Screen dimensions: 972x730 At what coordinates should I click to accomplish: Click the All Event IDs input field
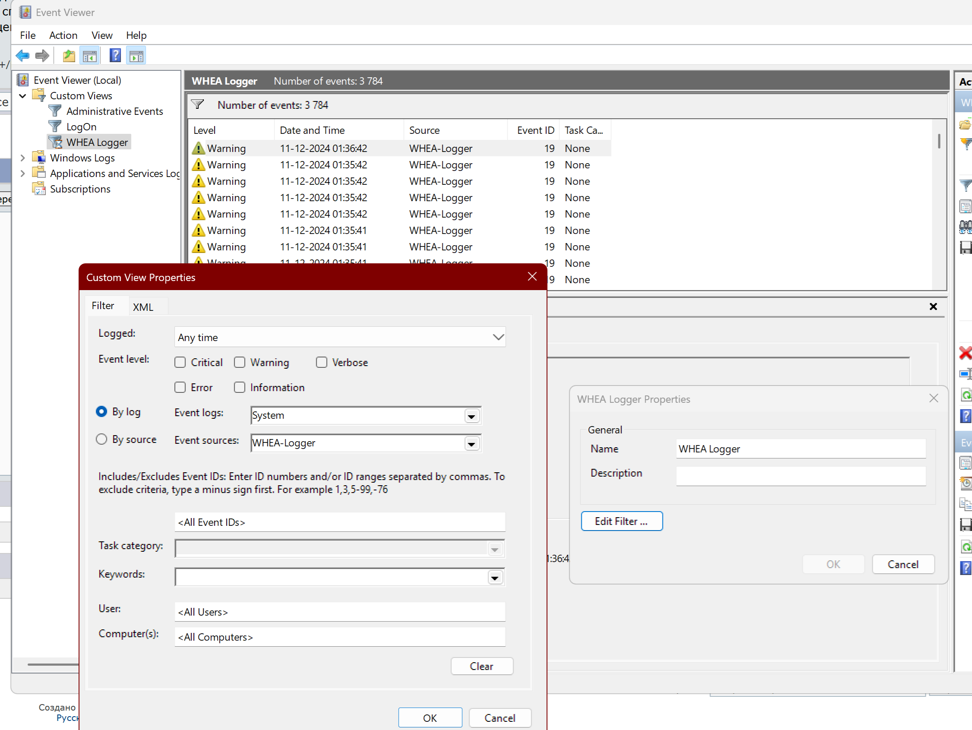340,522
